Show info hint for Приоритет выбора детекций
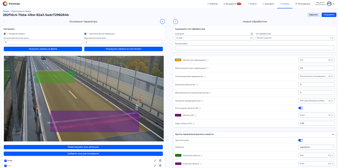The width and height of the screenshot is (338, 168). 202,101
